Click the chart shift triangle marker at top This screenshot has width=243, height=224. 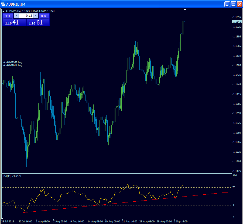tap(185, 10)
